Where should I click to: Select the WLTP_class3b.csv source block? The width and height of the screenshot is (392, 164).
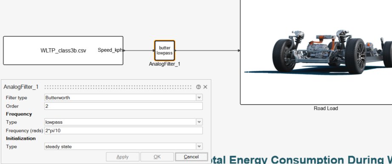(63, 50)
